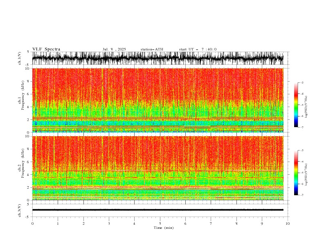Click the ch.2 color scale bar
Viewport: 324px width, 251px height.
[296, 173]
